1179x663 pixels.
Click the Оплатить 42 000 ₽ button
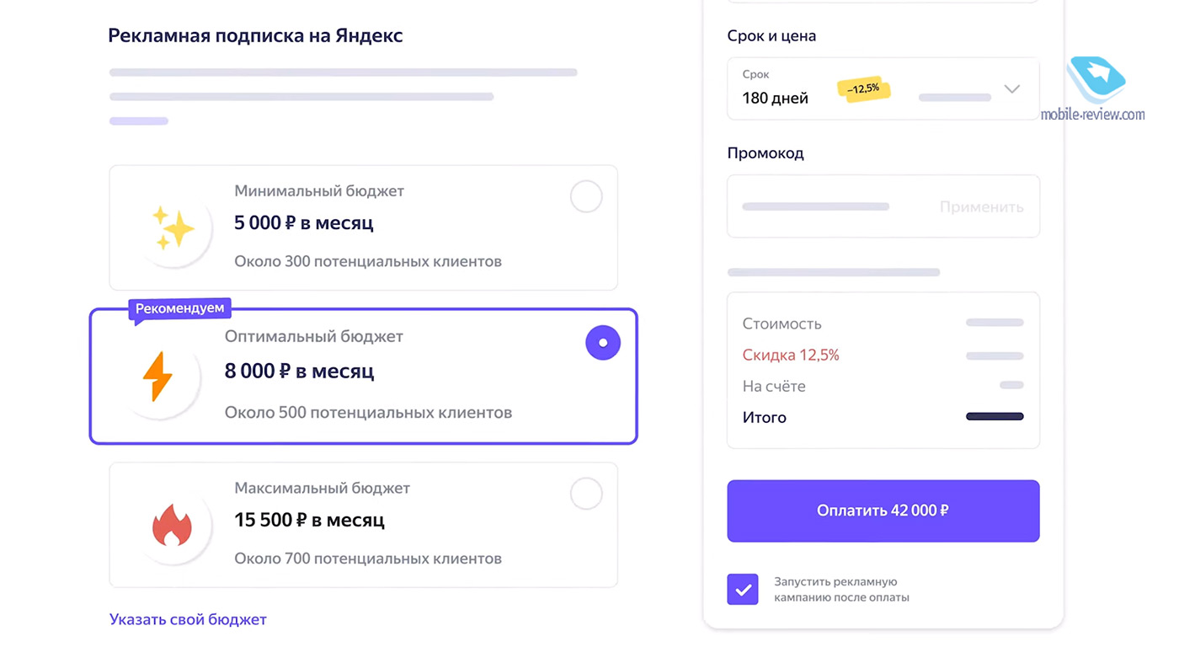[x=883, y=511]
